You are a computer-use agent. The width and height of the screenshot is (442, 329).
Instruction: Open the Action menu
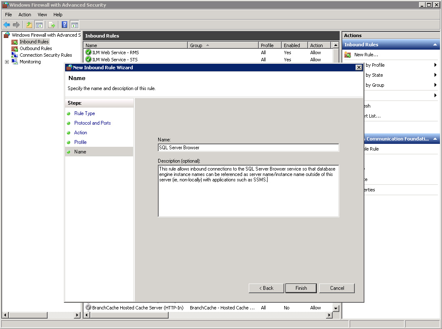tap(25, 15)
